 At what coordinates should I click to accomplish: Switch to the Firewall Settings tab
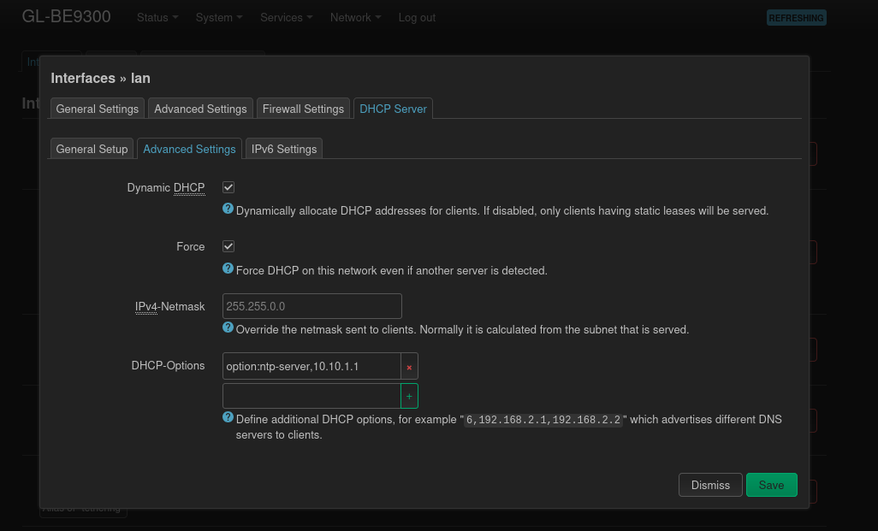[303, 109]
